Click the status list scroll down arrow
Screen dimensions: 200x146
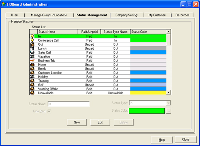[168, 92]
